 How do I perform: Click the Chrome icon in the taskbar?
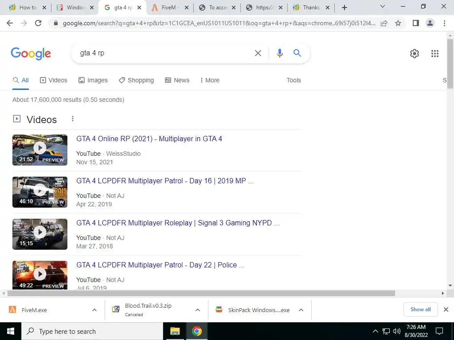(196, 331)
